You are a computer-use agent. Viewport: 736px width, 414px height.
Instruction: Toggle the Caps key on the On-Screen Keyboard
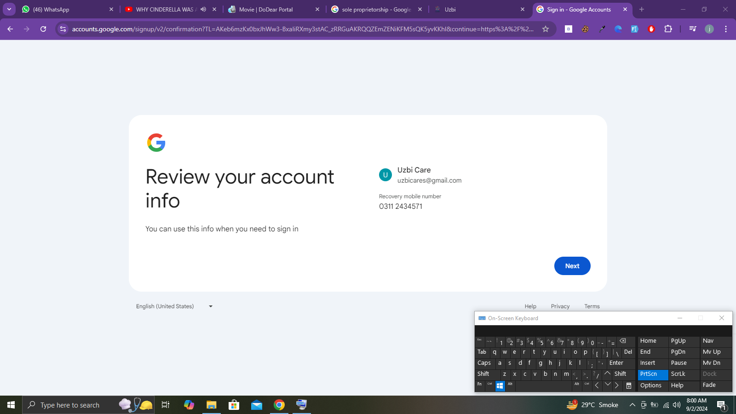[484, 363]
